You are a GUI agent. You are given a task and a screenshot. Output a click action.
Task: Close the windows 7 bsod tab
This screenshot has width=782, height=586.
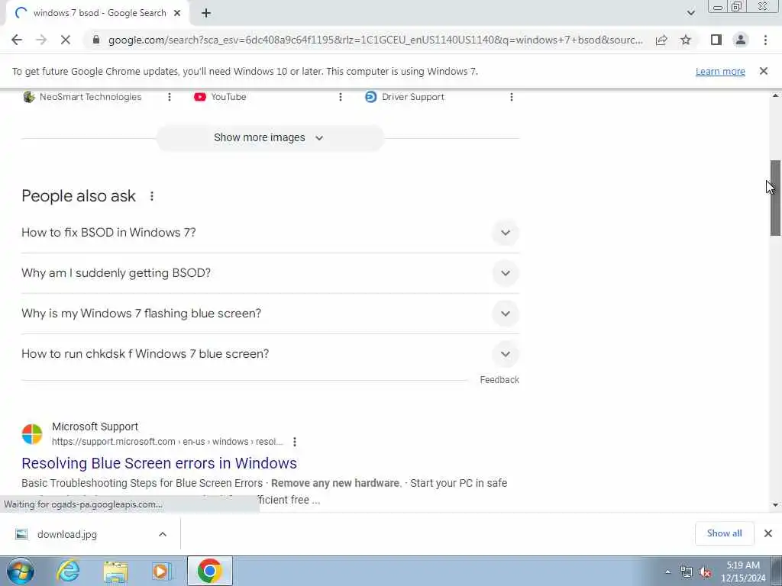click(x=177, y=13)
